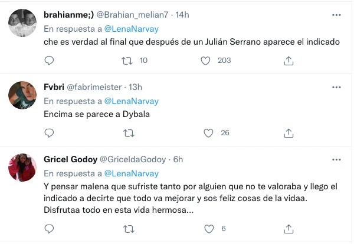Image resolution: width=354 pixels, height=244 pixels.
Task: Open more options on brahianme's tweet
Action: 336,15
